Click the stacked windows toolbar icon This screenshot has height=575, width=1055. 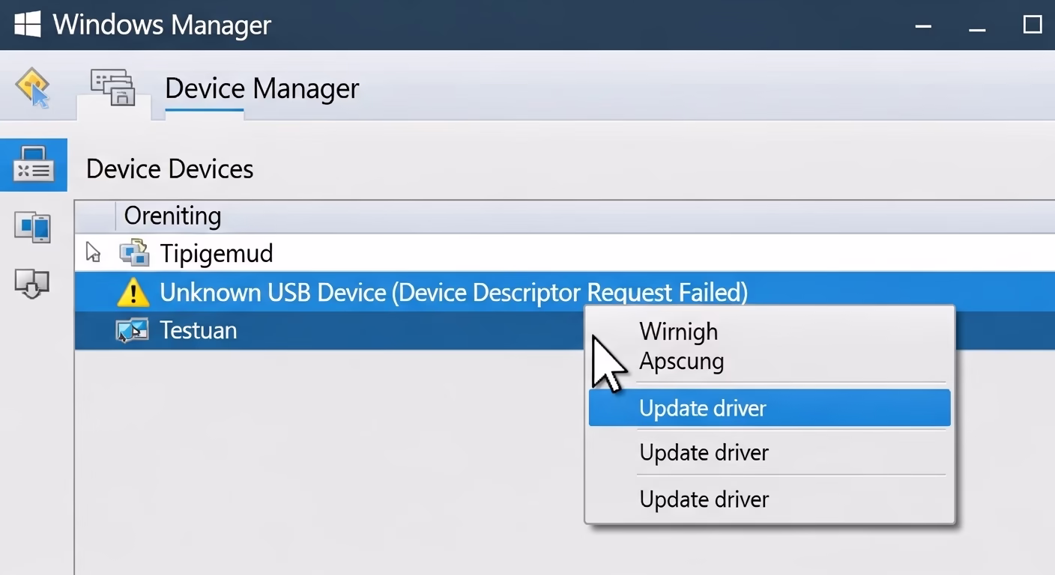point(112,88)
